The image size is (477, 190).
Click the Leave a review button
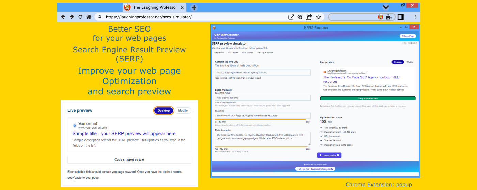[329, 155]
